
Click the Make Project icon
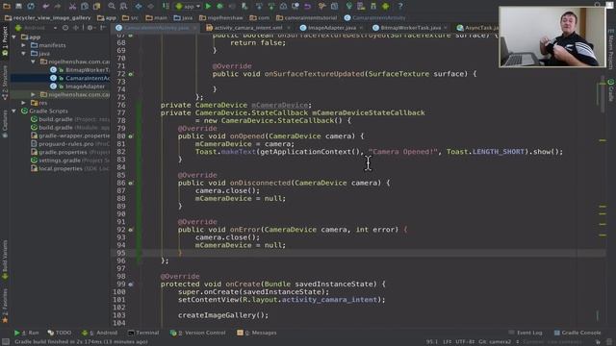[166, 6]
